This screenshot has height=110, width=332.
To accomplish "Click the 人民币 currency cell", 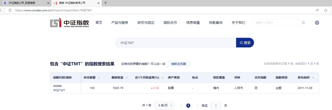I will tap(238, 88).
